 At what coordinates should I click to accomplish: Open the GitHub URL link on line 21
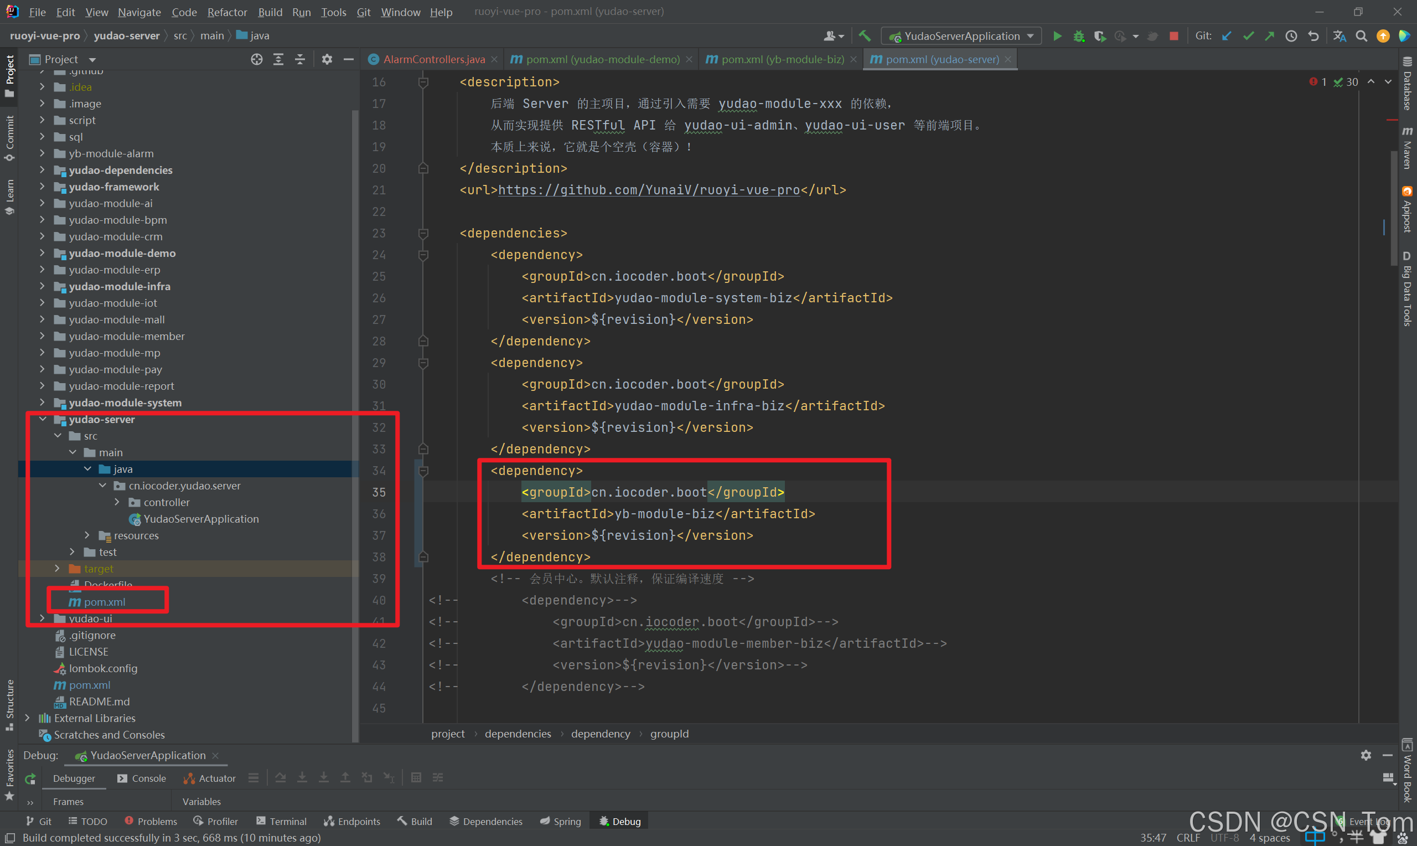coord(649,190)
